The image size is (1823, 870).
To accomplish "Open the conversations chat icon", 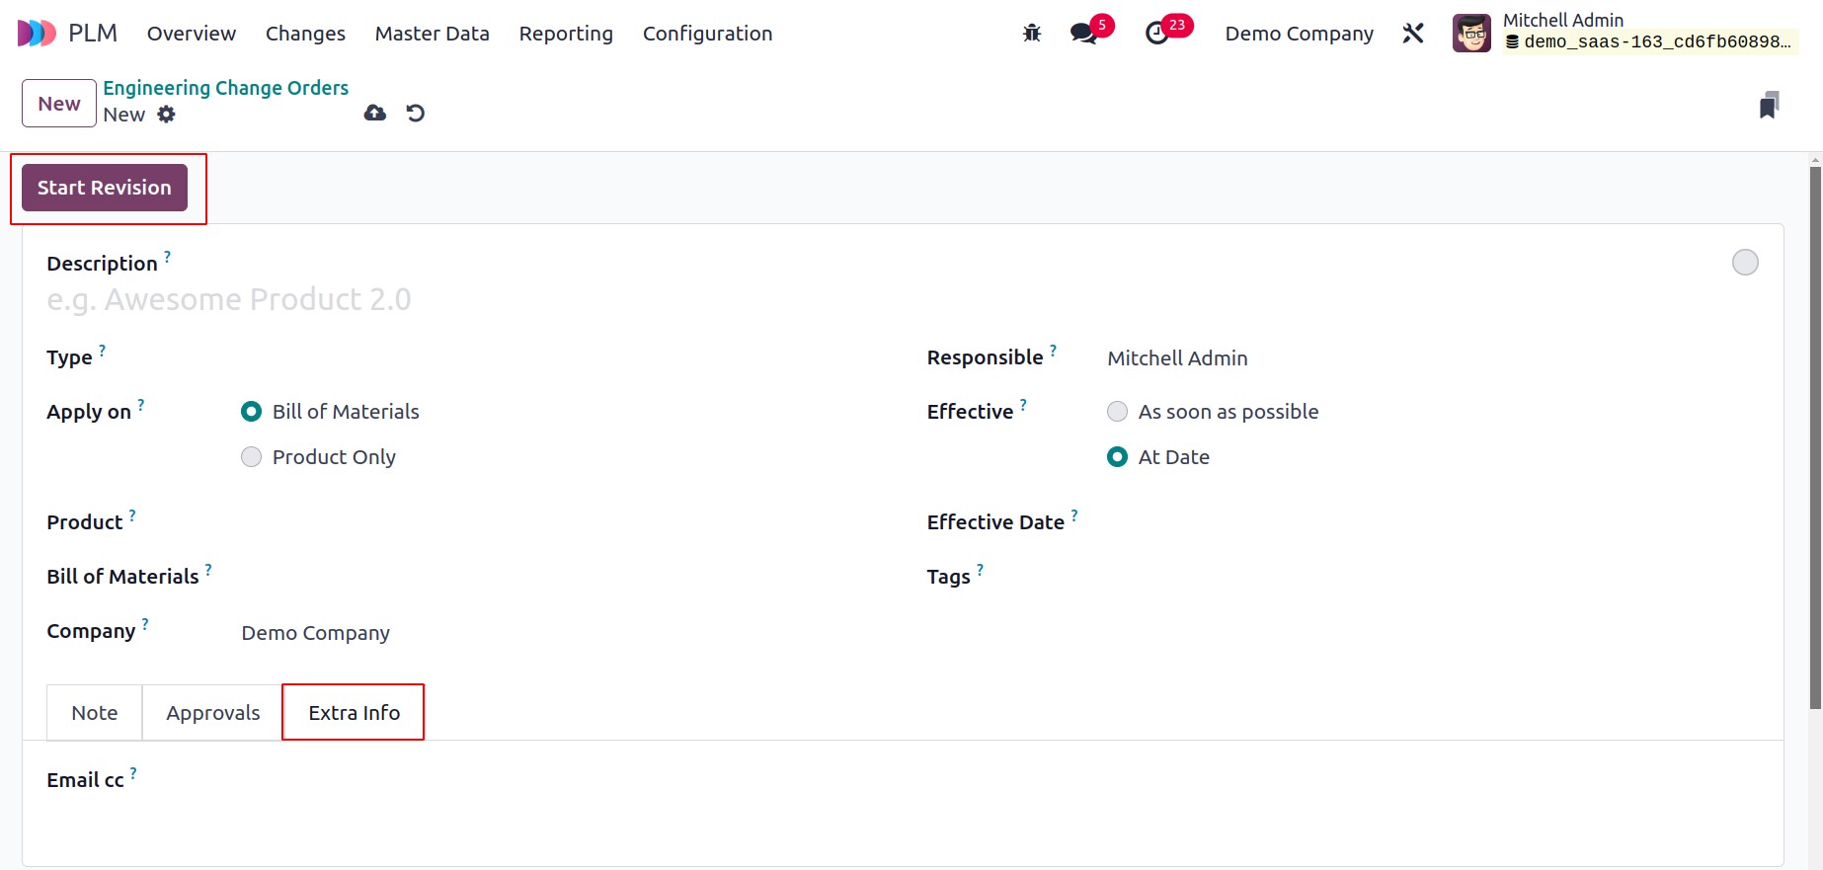I will click(1084, 34).
